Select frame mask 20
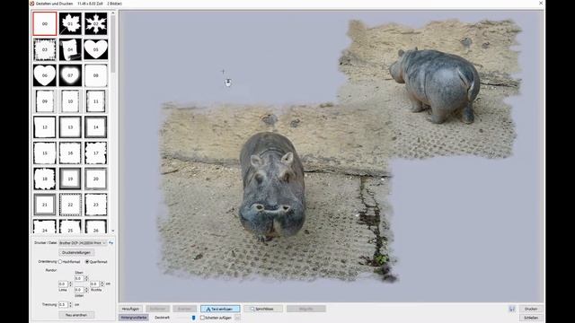The image size is (575, 323). tap(96, 179)
